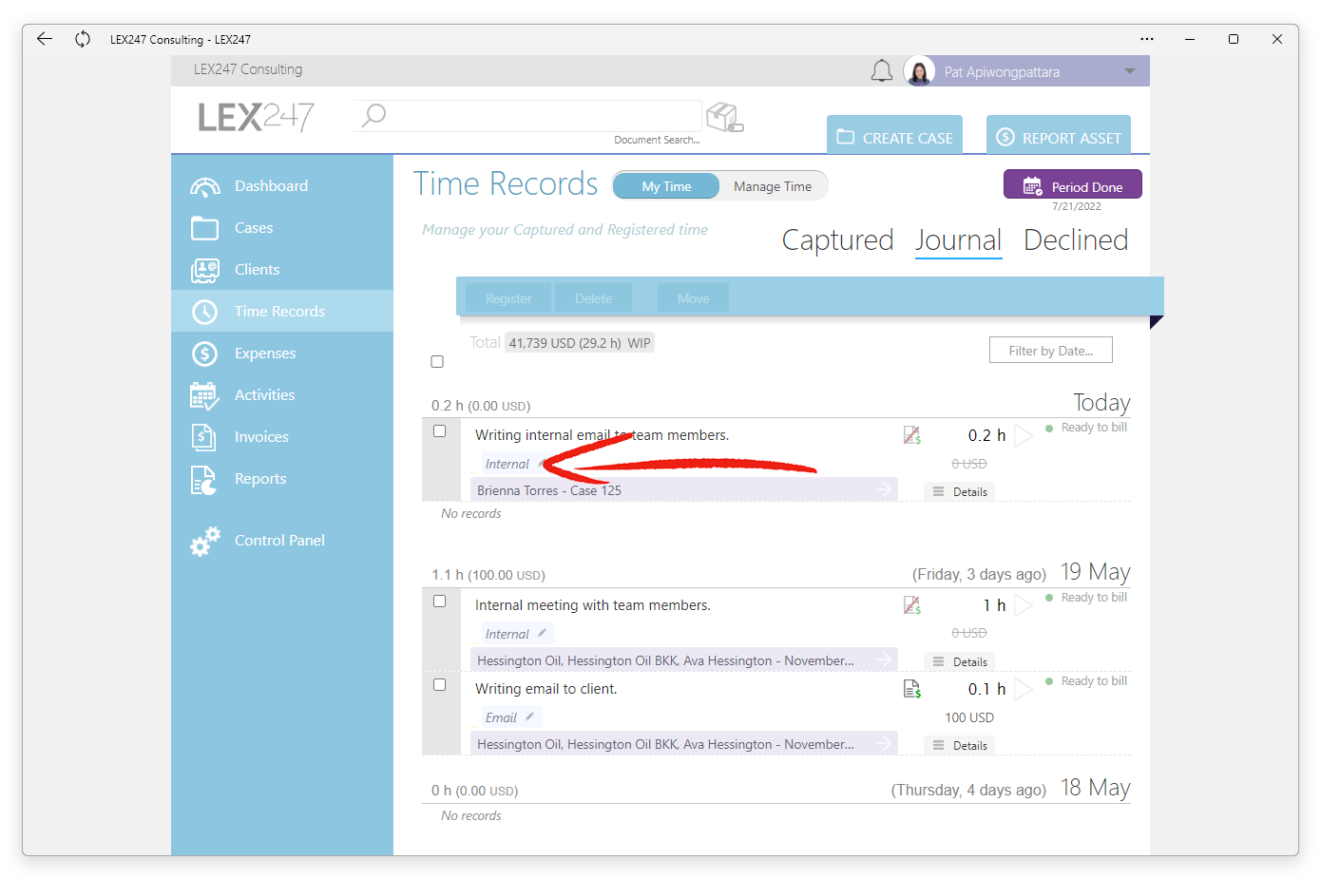Expand the user account dropdown arrow
This screenshot has height=879, width=1321.
click(x=1130, y=71)
